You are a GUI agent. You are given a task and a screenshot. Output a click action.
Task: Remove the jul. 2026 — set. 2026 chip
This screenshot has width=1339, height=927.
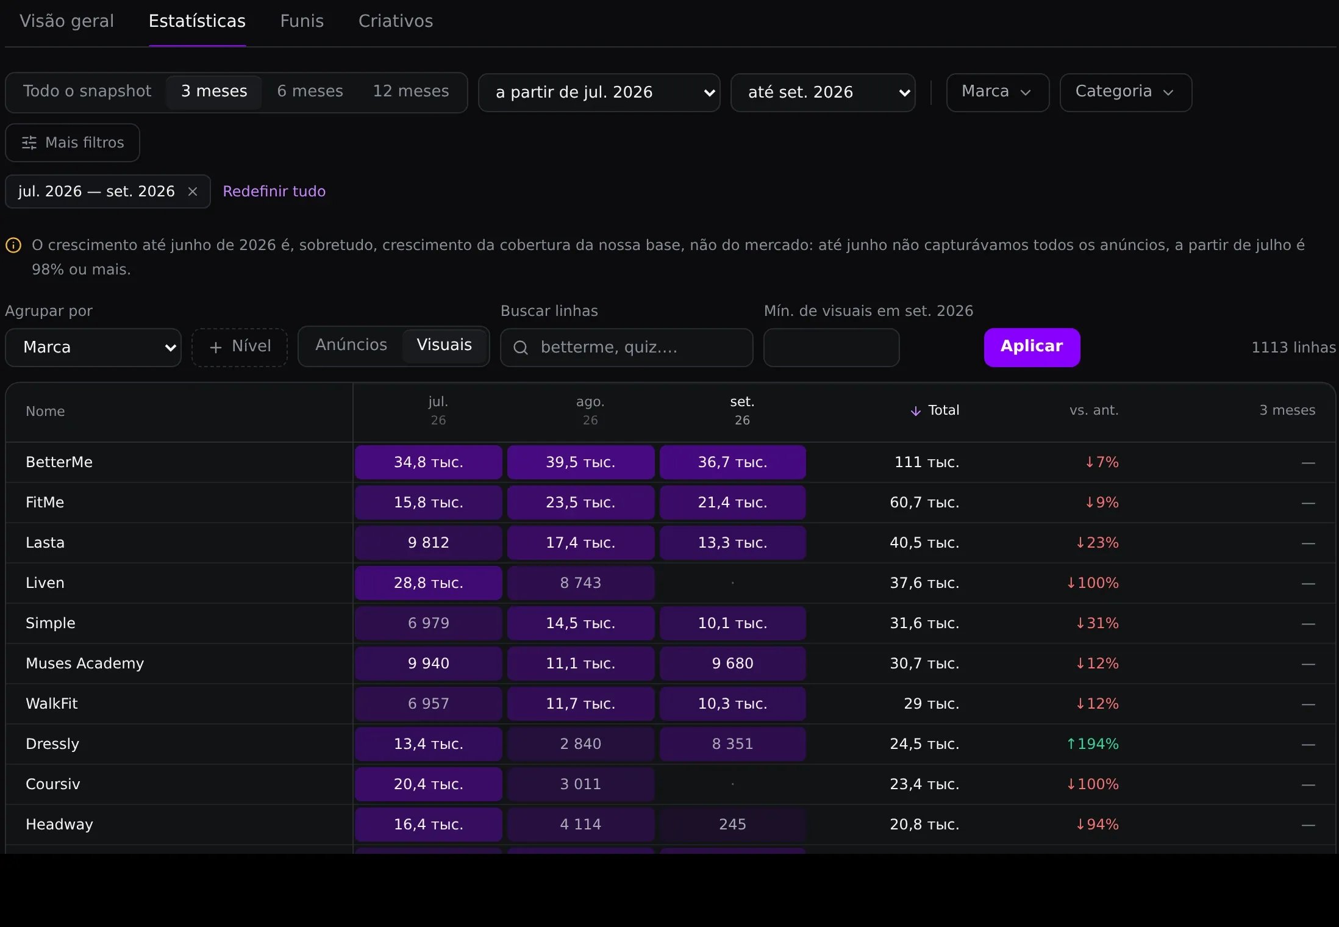[x=193, y=191]
